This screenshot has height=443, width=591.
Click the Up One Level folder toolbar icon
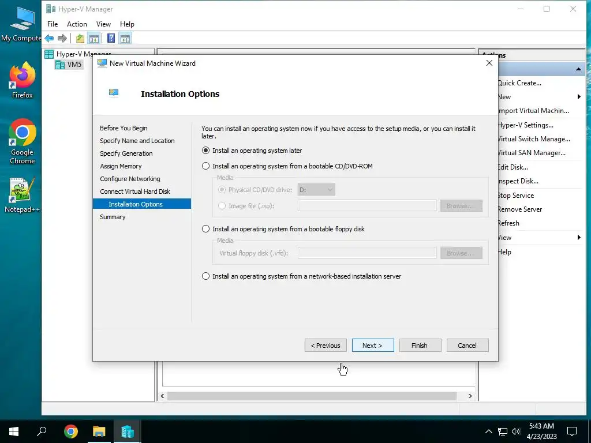pyautogui.click(x=80, y=38)
